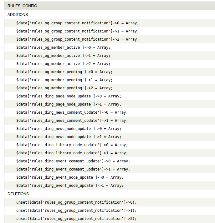Click the rules_ding_event_comment_update ->0 line
This screenshot has height=223, width=215.
coord(73,161)
